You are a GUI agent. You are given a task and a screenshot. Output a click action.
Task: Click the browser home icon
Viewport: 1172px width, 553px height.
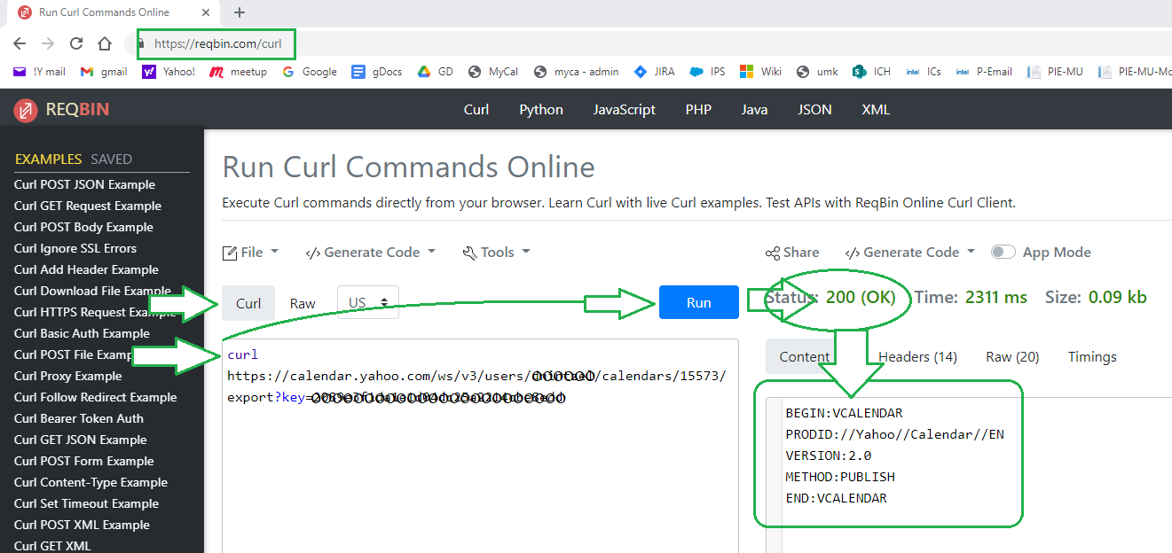(x=105, y=43)
